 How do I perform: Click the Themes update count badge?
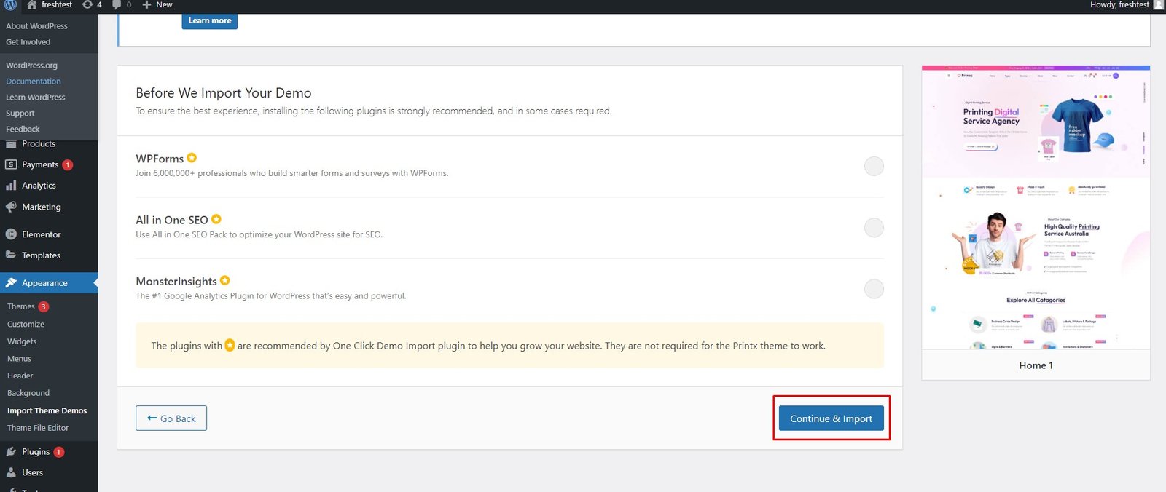(x=44, y=306)
